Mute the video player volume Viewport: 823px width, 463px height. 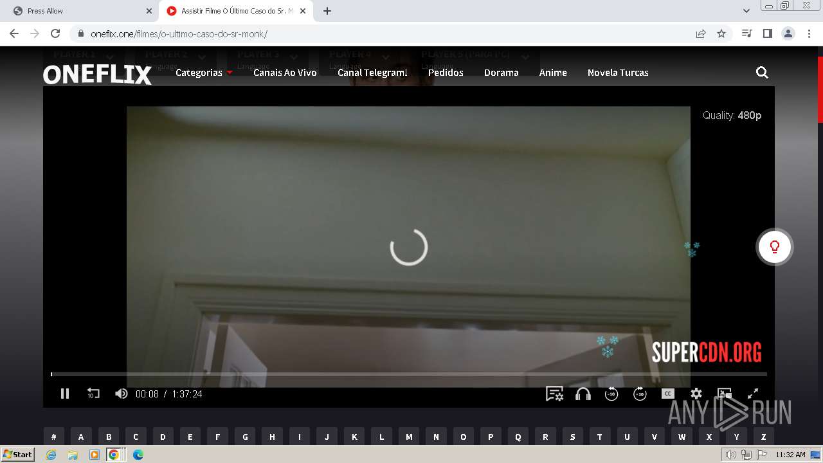(121, 394)
